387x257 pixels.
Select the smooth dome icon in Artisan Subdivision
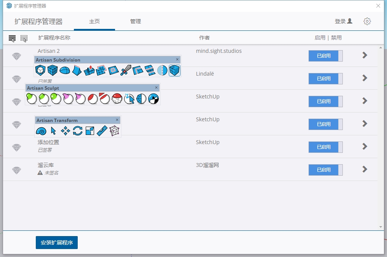pyautogui.click(x=65, y=70)
